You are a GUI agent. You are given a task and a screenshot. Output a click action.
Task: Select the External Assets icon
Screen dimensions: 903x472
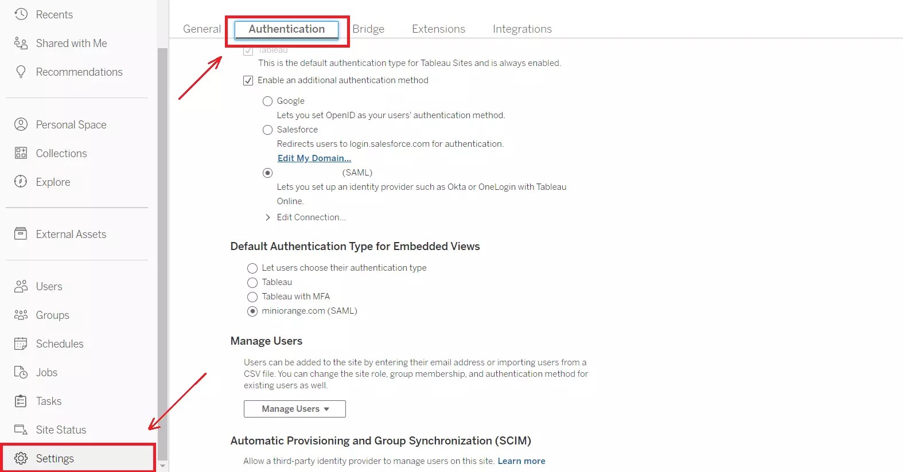21,234
